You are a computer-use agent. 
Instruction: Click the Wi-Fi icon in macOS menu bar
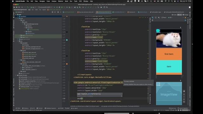pyautogui.click(x=166, y=1)
